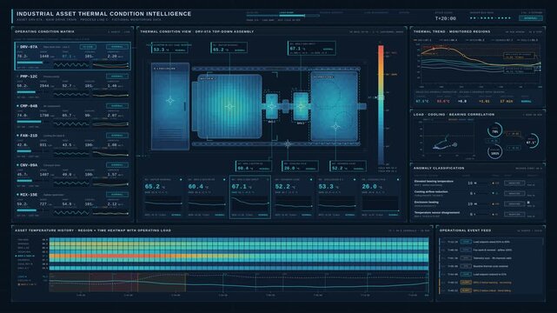Image resolution: width=557 pixels, height=313 pixels.
Task: Open the 26.0 °C region tile
Action: [380, 196]
